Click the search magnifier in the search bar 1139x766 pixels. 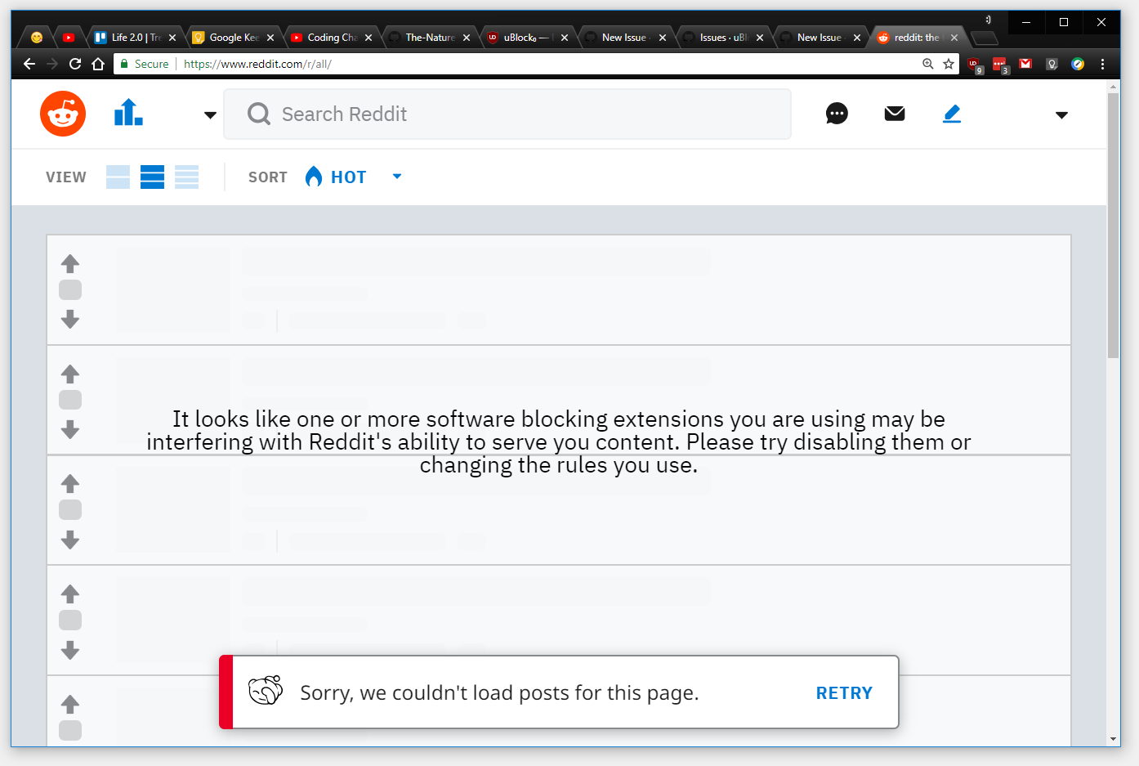click(258, 114)
